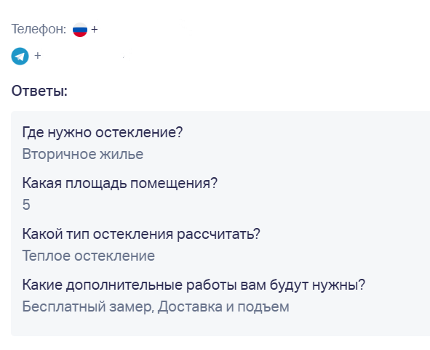
Task: Select answer Вторичное жилье
Action: click(x=82, y=154)
